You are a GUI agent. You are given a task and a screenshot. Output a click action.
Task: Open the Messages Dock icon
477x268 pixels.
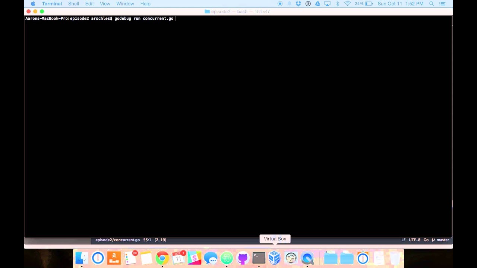point(211,258)
